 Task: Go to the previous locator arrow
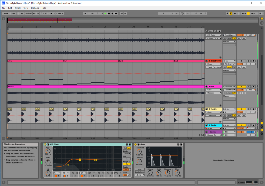point(206,31)
